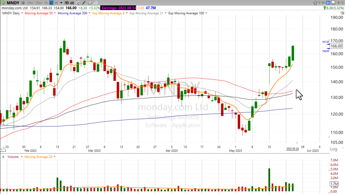The height and width of the screenshot is (194, 345).
Task: Close the Volume pane with X
Action: click(3, 157)
